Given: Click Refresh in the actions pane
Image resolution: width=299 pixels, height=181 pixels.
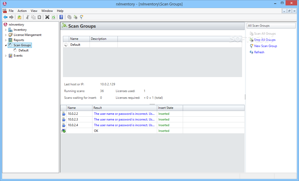Looking at the screenshot, I should coord(259,52).
